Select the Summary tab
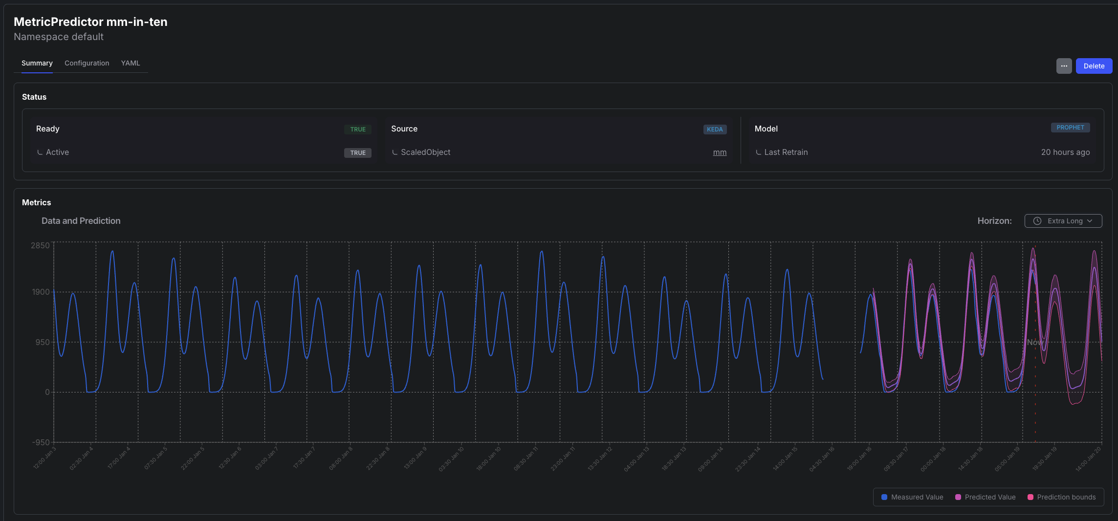The image size is (1118, 521). pos(37,63)
